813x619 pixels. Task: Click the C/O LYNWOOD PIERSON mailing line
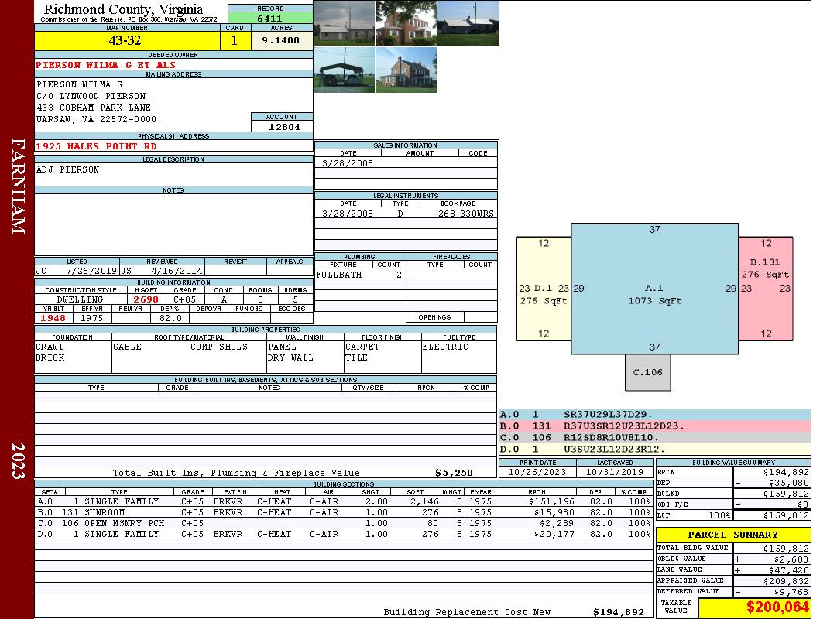coord(91,96)
